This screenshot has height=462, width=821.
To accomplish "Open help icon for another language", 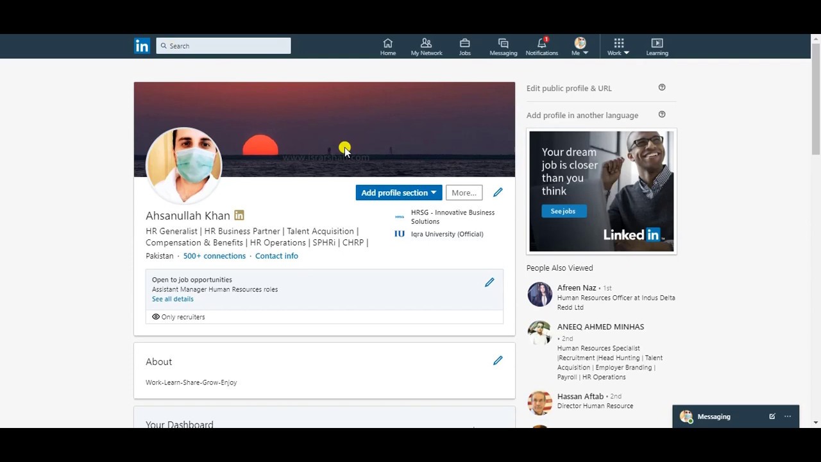I will click(x=662, y=114).
